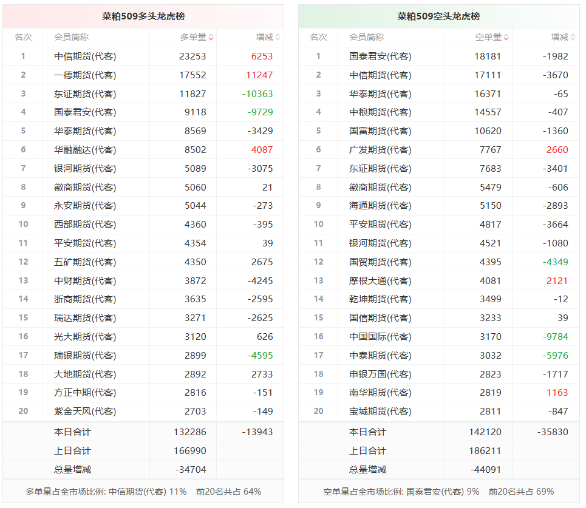Select 国富期货(代客) row
Viewport: 586px width, 508px height.
pyautogui.click(x=439, y=131)
